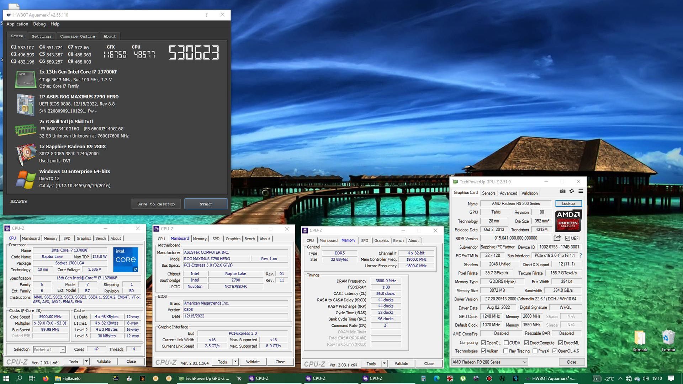Switch to Compare Online tab in Aquamark
The width and height of the screenshot is (683, 384).
click(78, 36)
